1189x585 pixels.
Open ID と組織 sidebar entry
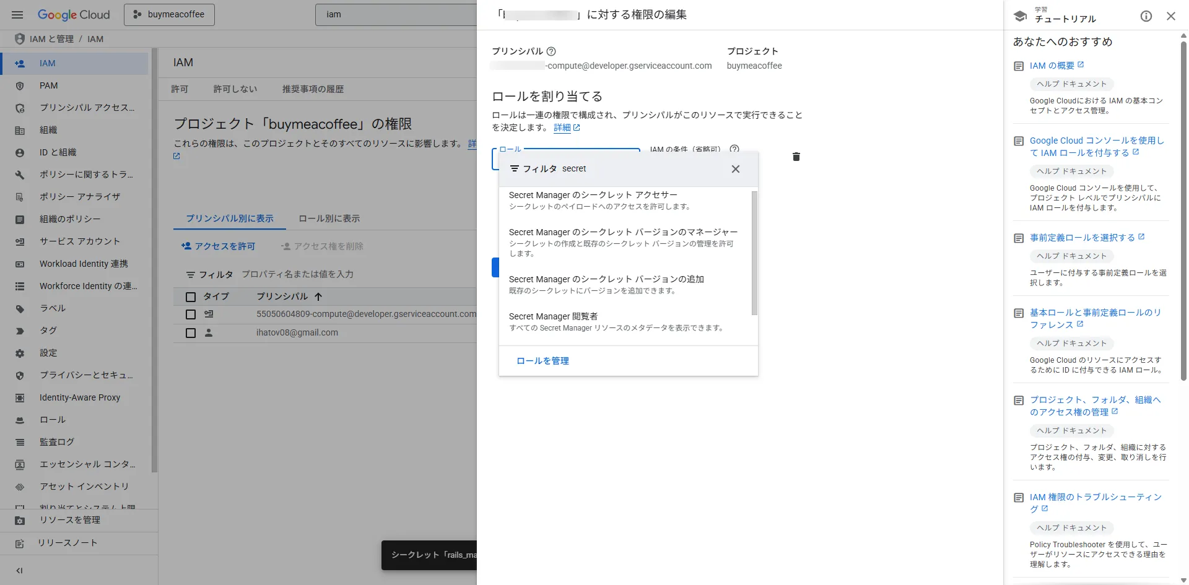click(x=74, y=152)
